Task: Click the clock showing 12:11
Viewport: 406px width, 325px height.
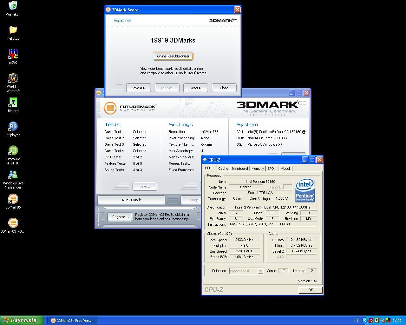Action: [397, 320]
